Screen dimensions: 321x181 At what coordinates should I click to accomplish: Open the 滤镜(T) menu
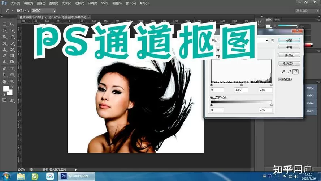[x=92, y=3]
